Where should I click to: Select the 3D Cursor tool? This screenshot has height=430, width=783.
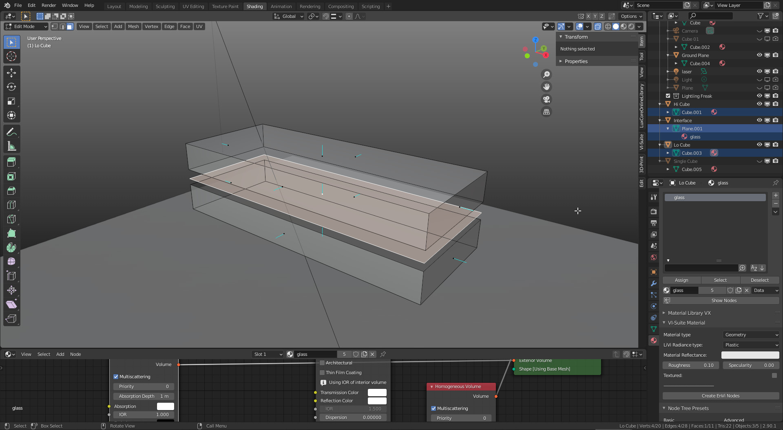(x=11, y=56)
